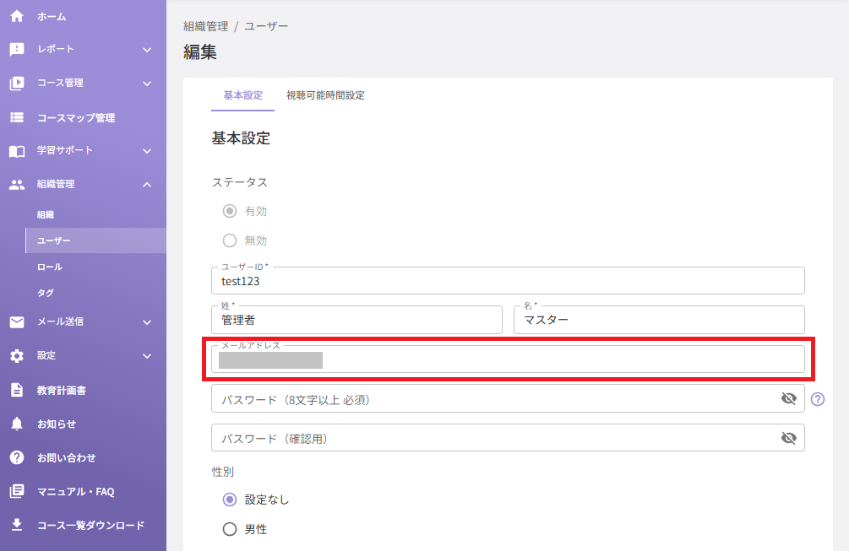Collapse the 組織管理 section chevron
This screenshot has height=551, width=849.
[147, 185]
